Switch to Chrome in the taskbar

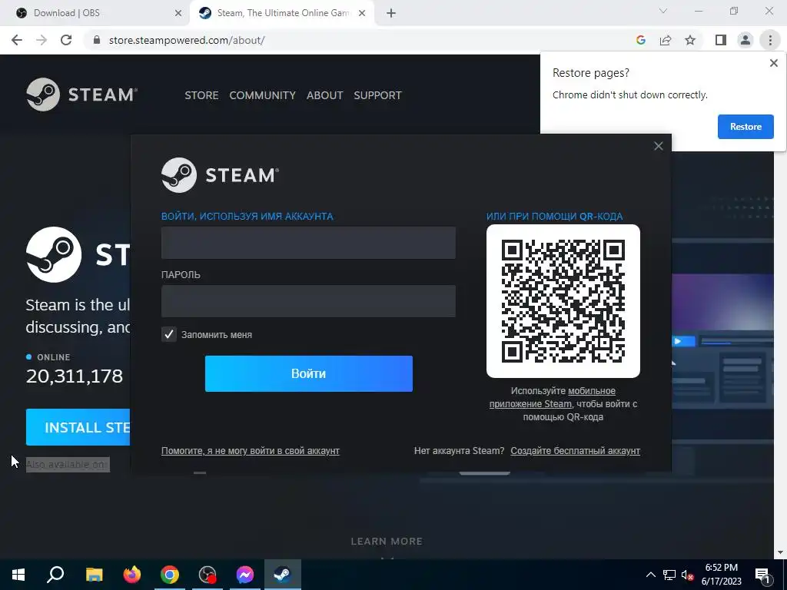[x=170, y=575]
